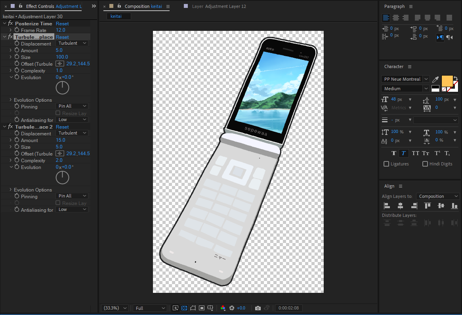This screenshot has width=462, height=315.
Task: Enable All Caps text style
Action: [415, 153]
